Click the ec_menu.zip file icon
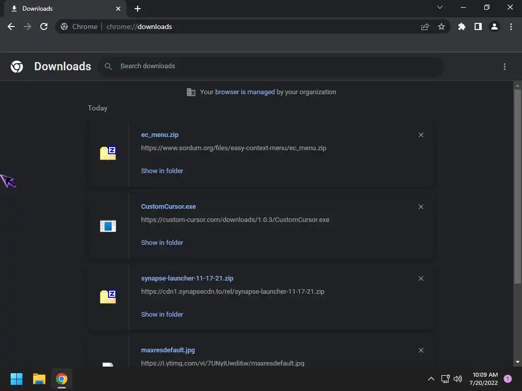This screenshot has height=391, width=522. tap(108, 153)
